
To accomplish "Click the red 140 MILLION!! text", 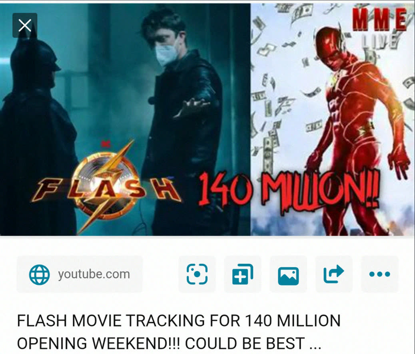I will pos(289,188).
